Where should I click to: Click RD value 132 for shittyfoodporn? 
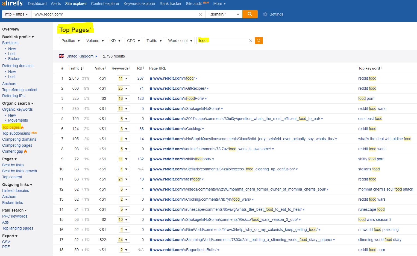[140, 159]
